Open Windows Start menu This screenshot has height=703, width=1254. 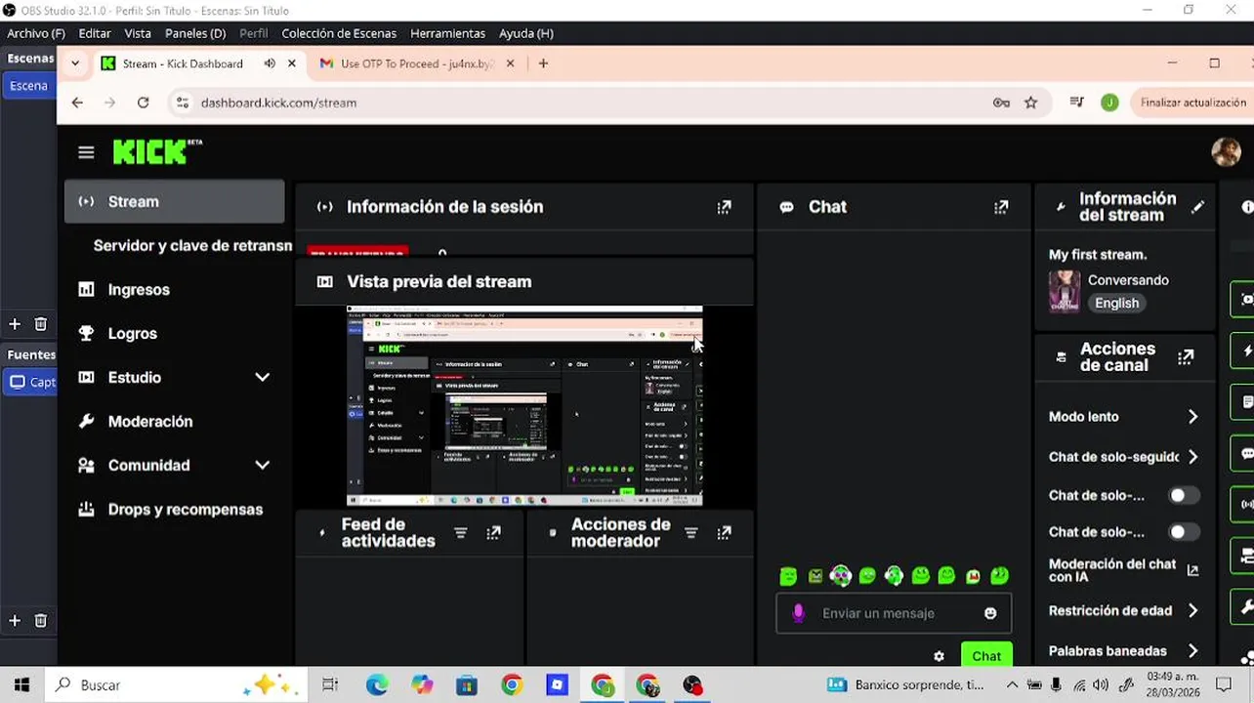pyautogui.click(x=21, y=684)
